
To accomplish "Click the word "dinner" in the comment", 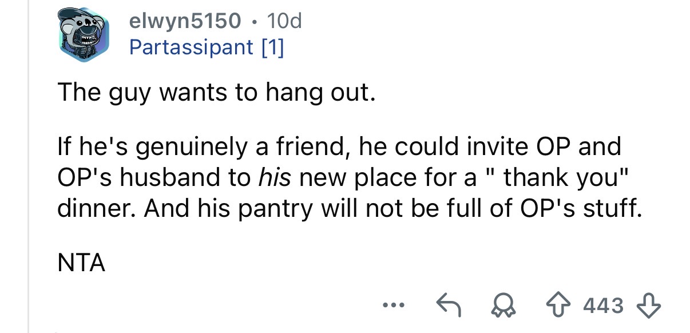I will pyautogui.click(x=96, y=208).
